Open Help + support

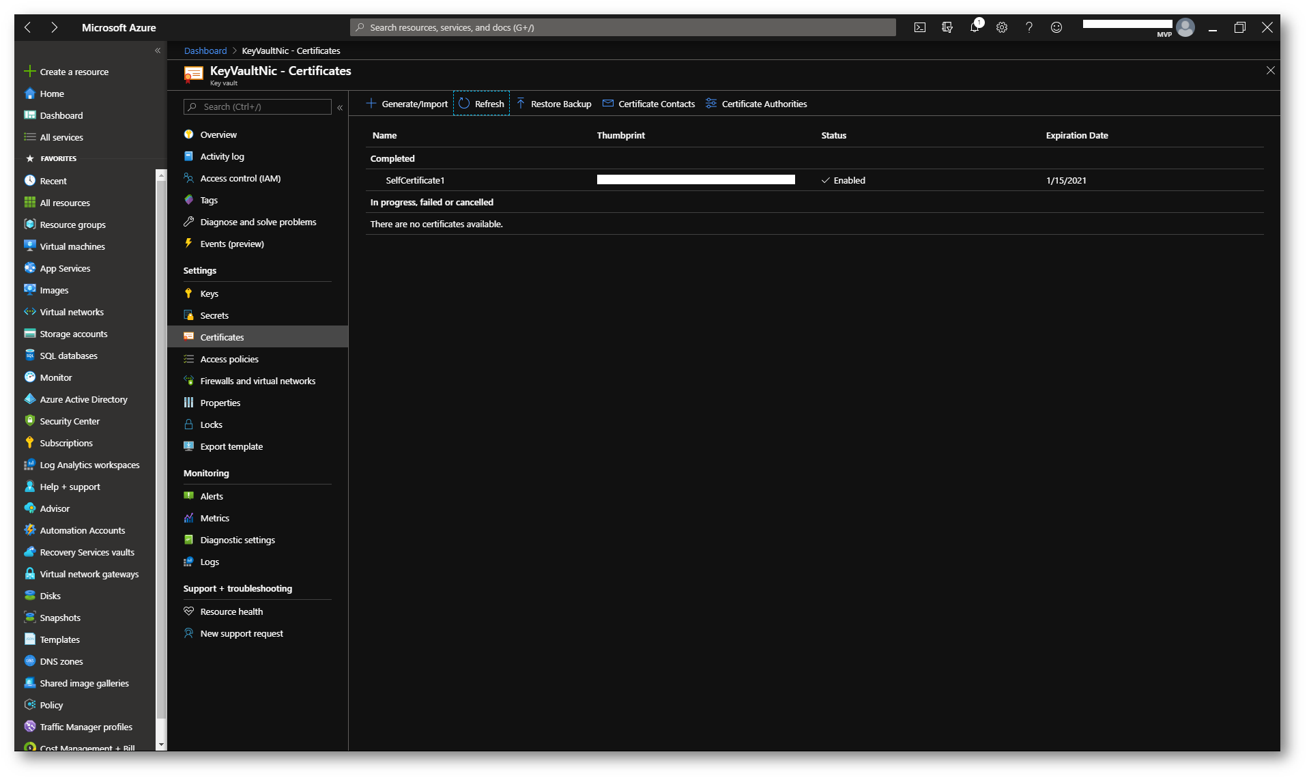(62, 487)
